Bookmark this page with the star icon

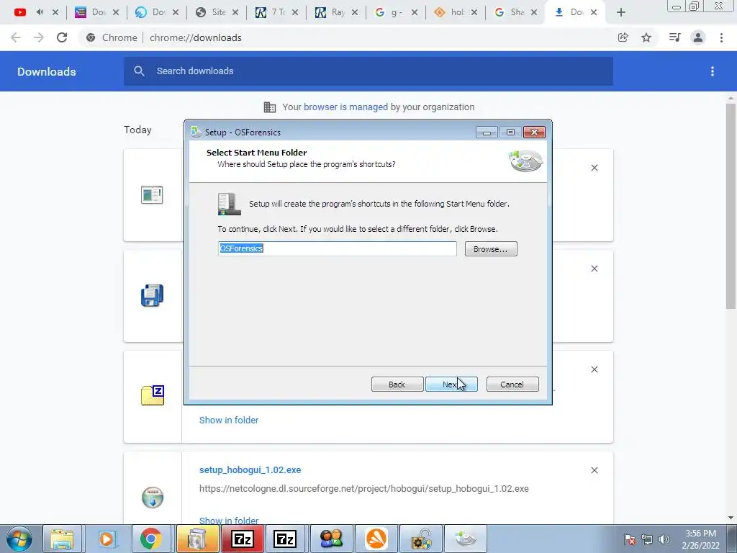(x=646, y=37)
